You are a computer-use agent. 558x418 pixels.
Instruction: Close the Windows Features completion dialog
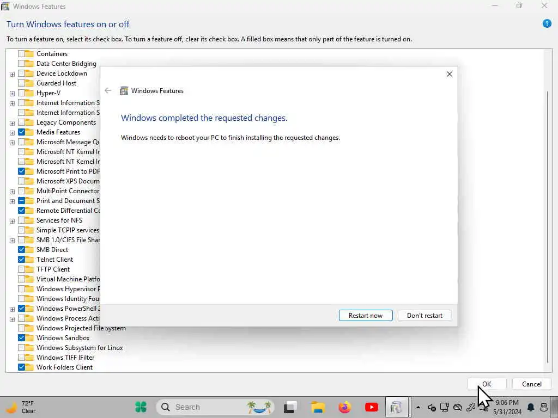pyautogui.click(x=450, y=74)
